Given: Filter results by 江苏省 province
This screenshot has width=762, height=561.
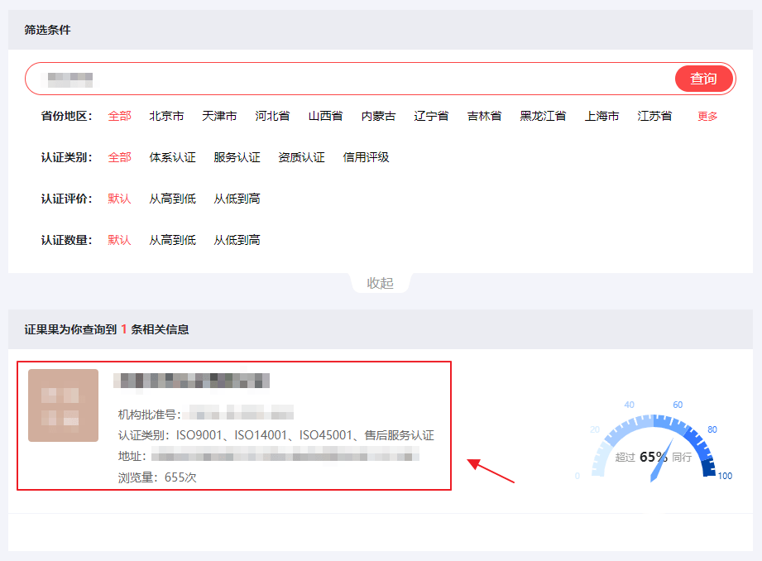Looking at the screenshot, I should [654, 116].
